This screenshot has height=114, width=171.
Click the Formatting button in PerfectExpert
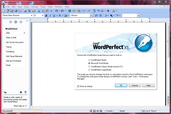point(15,52)
